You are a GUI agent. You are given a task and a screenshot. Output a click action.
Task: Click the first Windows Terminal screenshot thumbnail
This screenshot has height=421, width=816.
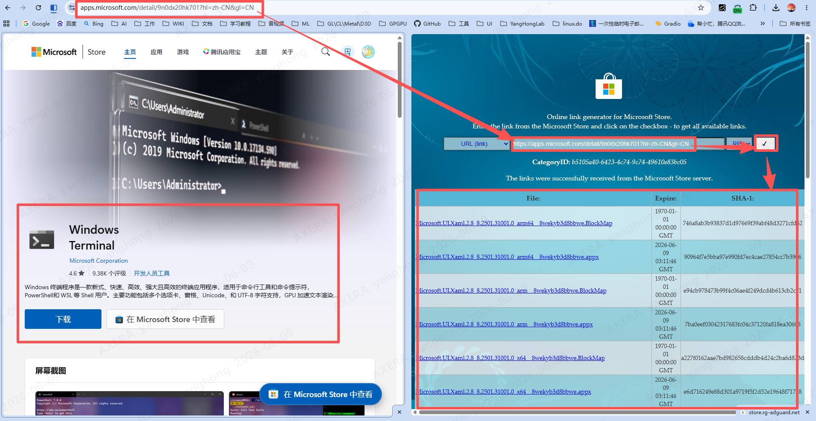[130, 404]
